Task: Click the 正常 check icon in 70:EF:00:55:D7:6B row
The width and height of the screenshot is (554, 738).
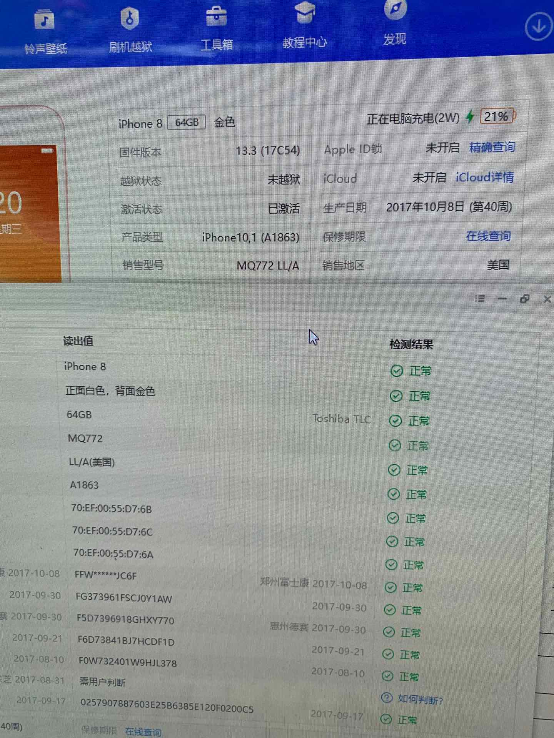Action: point(392,518)
